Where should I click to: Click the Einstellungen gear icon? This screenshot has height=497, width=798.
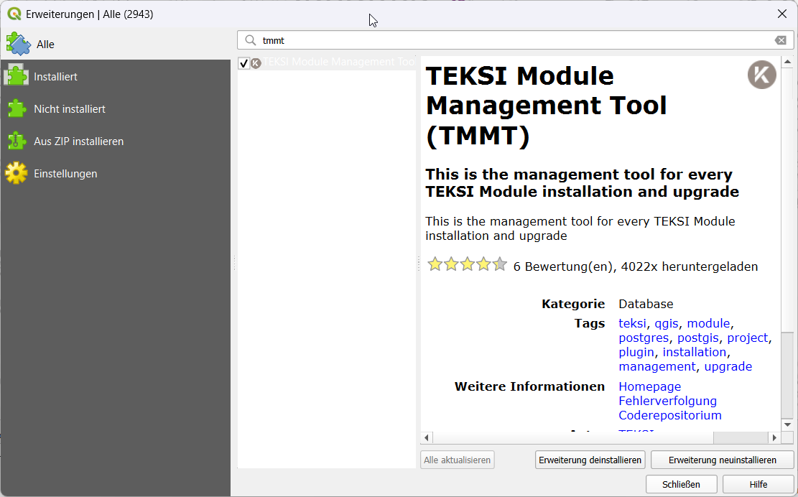17,174
